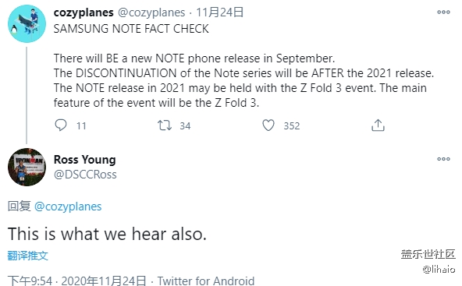This screenshot has width=462, height=286.
Task: Click the 2020年11月24日 timestamp
Action: pyautogui.click(x=104, y=281)
